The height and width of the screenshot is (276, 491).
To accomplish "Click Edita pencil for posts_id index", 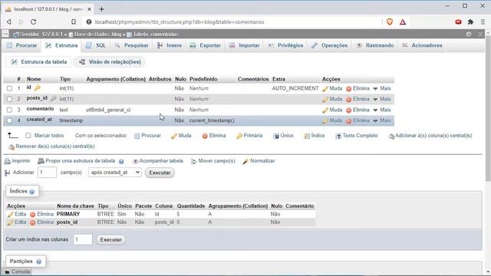I will pyautogui.click(x=10, y=222).
